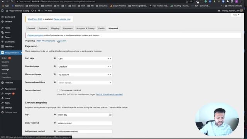Screen dimensions: 247x139
Task: Enable Force secure checkout checkbox
Action: 58,90
